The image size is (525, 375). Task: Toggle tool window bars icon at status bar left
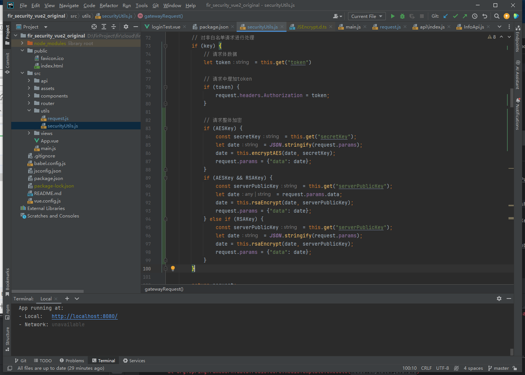click(10, 368)
